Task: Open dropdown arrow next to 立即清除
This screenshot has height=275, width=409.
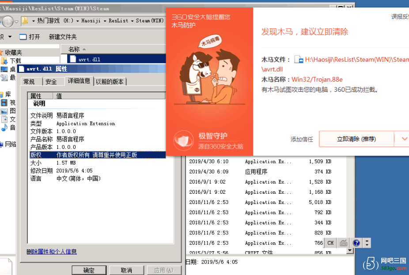Action: [x=404, y=139]
